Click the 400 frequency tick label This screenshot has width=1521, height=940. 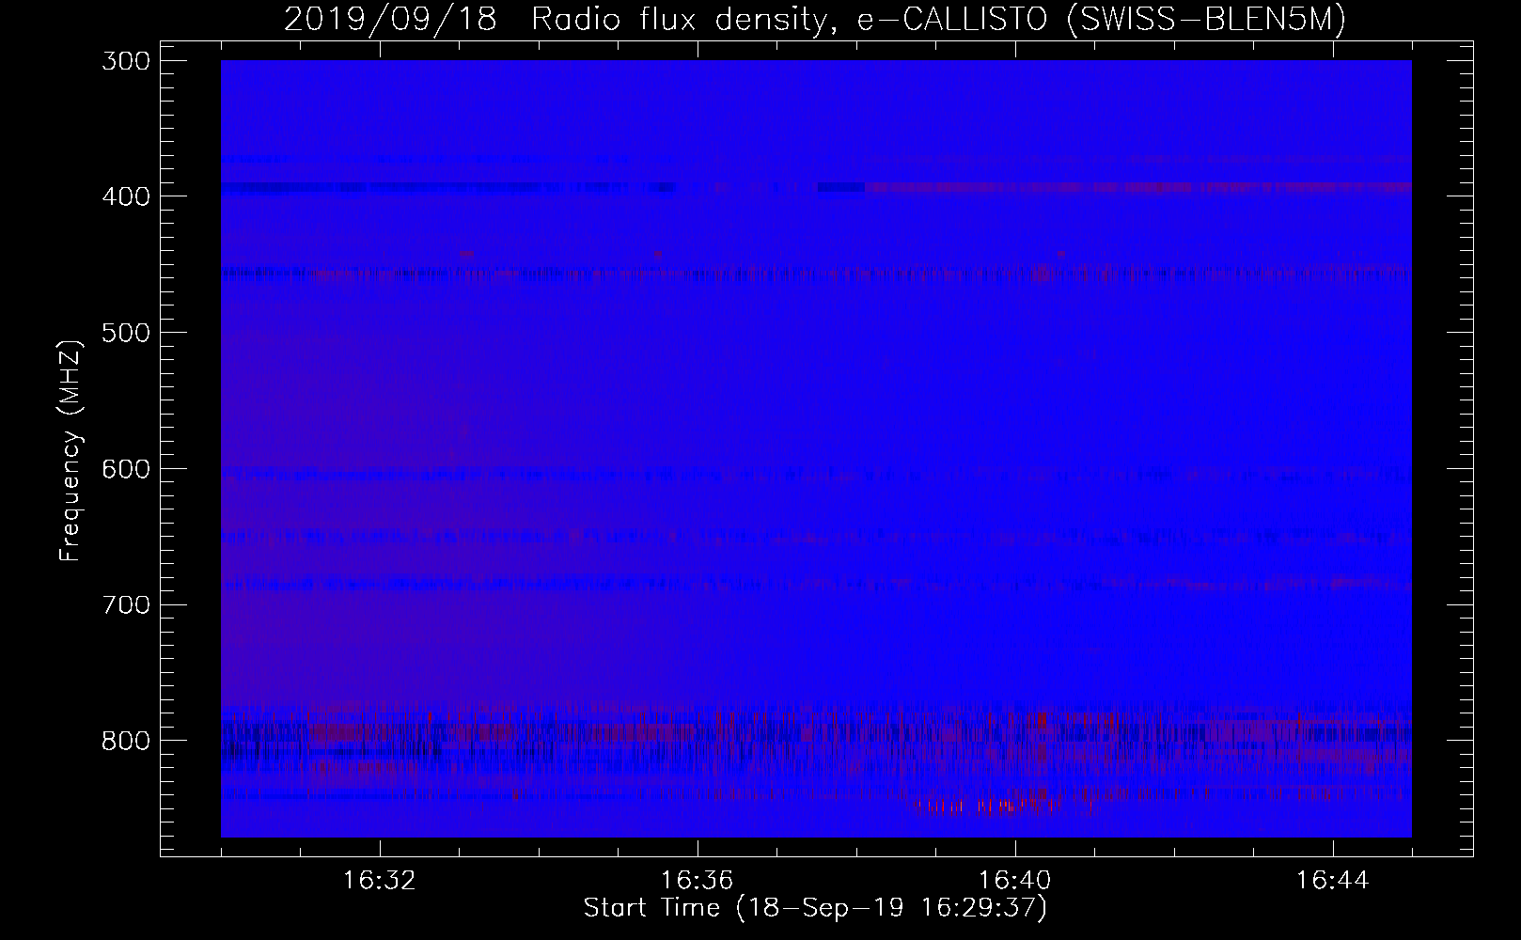[x=124, y=196]
